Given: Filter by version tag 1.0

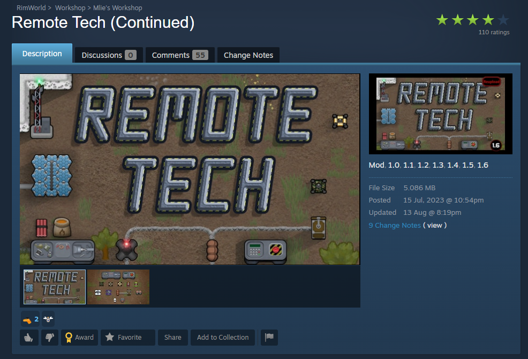Looking at the screenshot, I should pyautogui.click(x=394, y=165).
